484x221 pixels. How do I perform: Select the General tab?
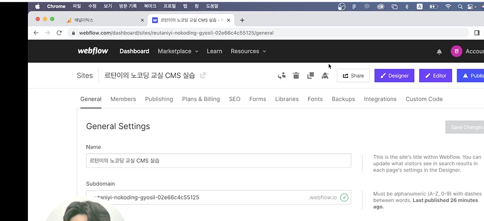[91, 99]
